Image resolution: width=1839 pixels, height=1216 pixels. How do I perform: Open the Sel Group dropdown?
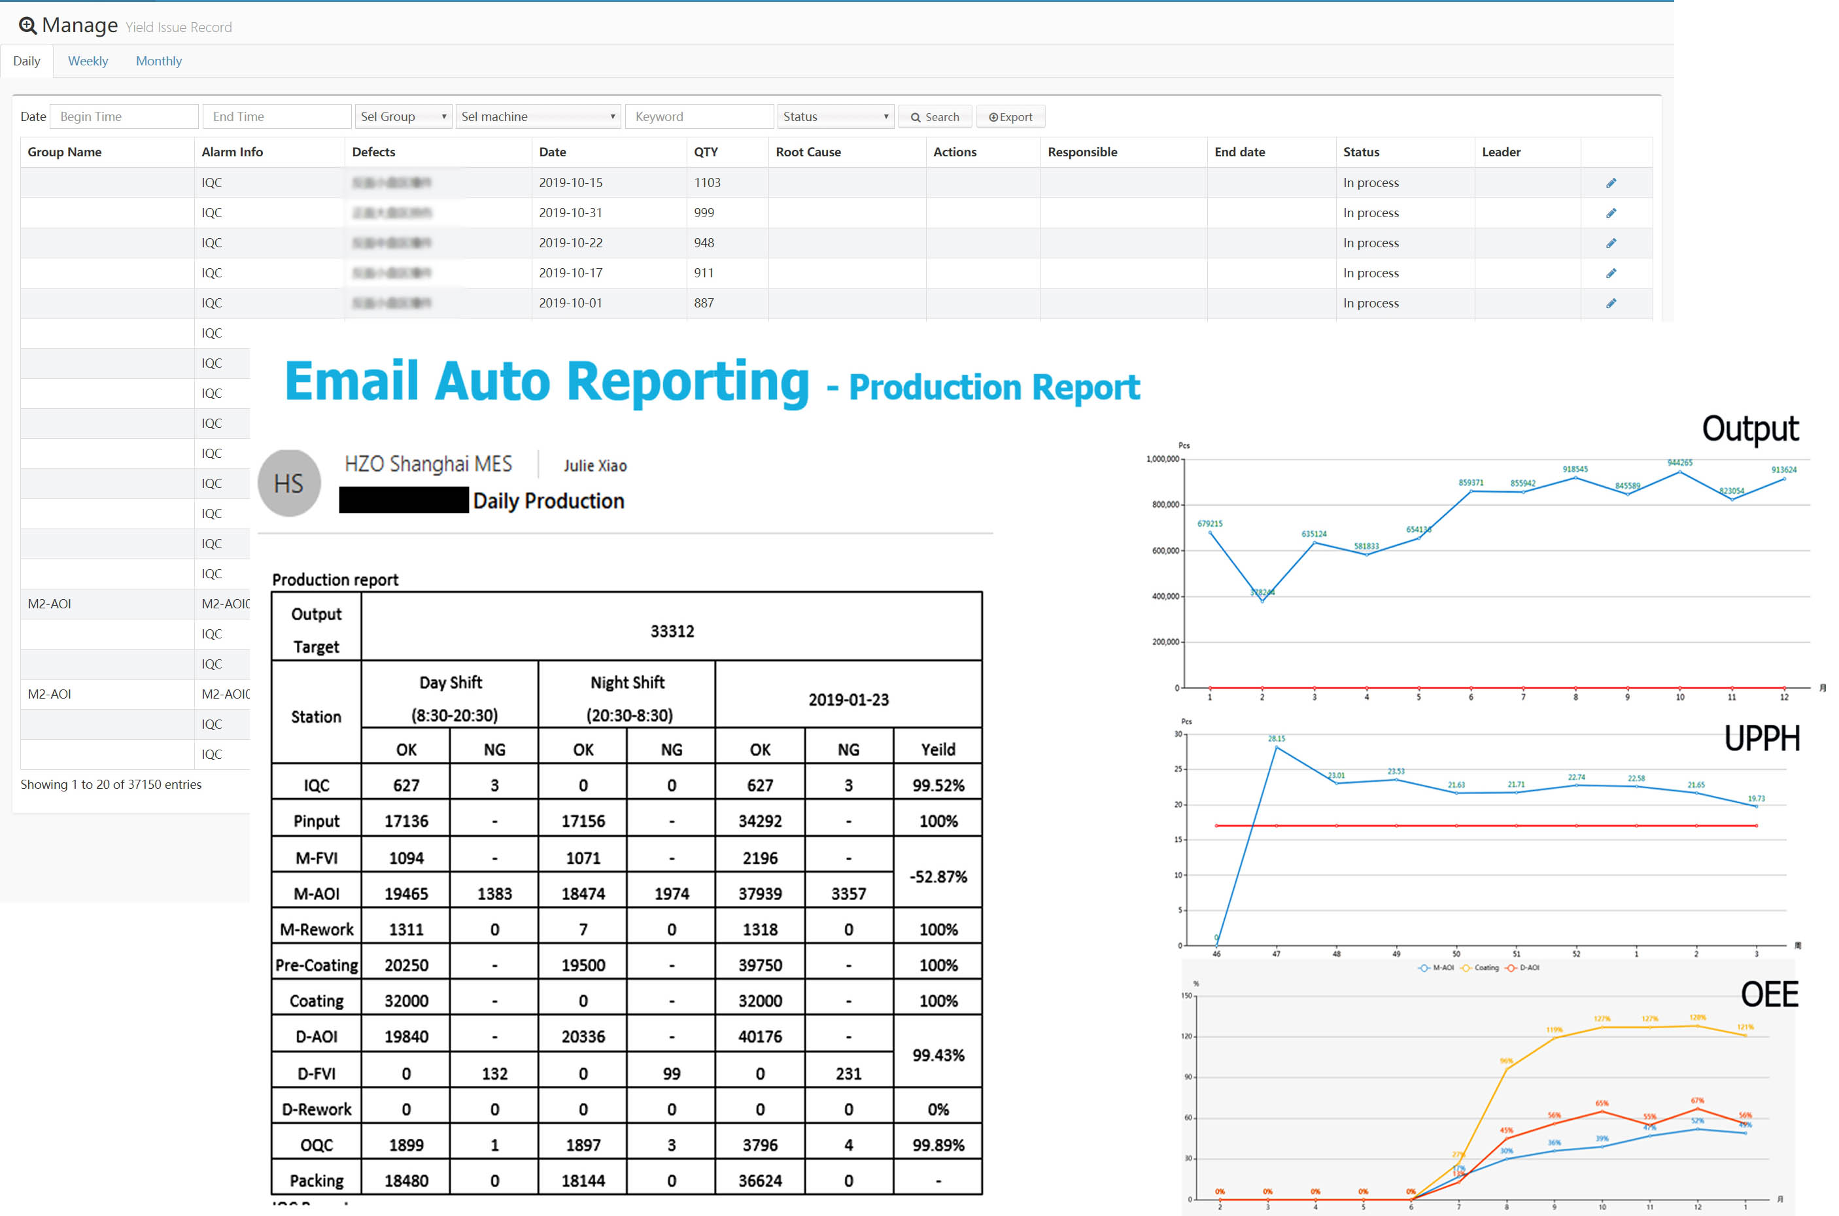402,116
